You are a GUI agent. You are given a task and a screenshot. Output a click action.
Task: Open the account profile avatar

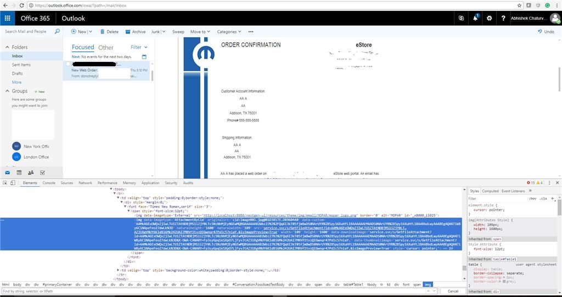pyautogui.click(x=555, y=18)
